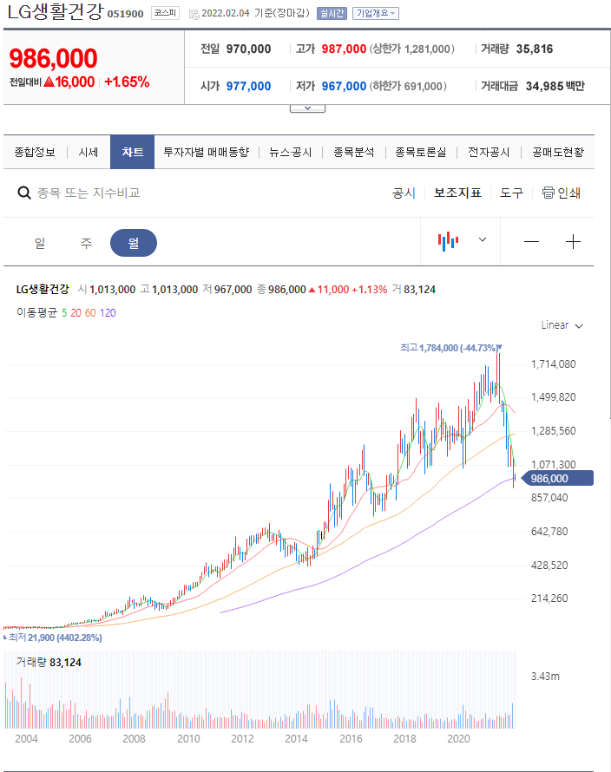
Task: Open the 투자자별 매매동향 tab
Action: pos(207,152)
